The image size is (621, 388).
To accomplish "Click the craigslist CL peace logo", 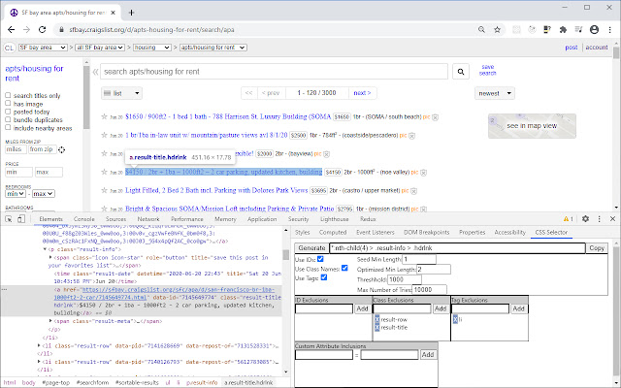I will point(9,48).
